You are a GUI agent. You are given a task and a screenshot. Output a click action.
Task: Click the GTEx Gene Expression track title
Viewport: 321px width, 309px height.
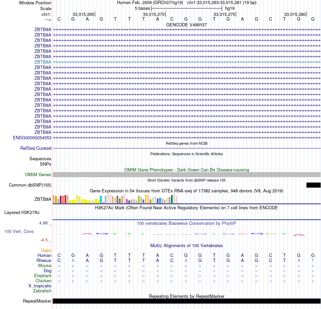pos(187,191)
